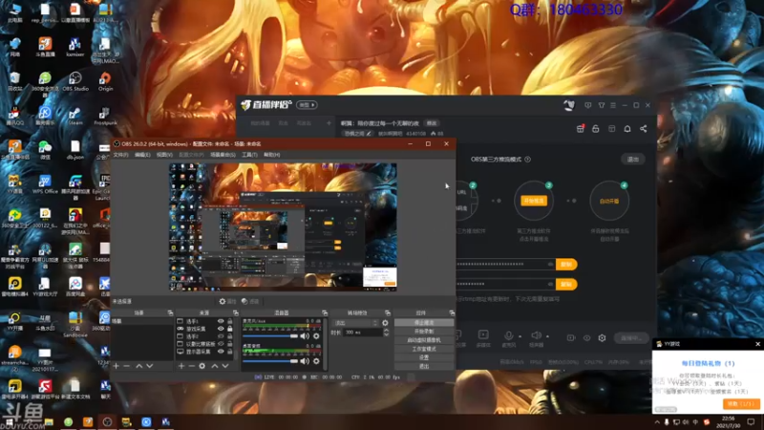Image resolution: width=764 pixels, height=430 pixels.
Task: Remove selected source with Sources minus icon
Action: 192,366
